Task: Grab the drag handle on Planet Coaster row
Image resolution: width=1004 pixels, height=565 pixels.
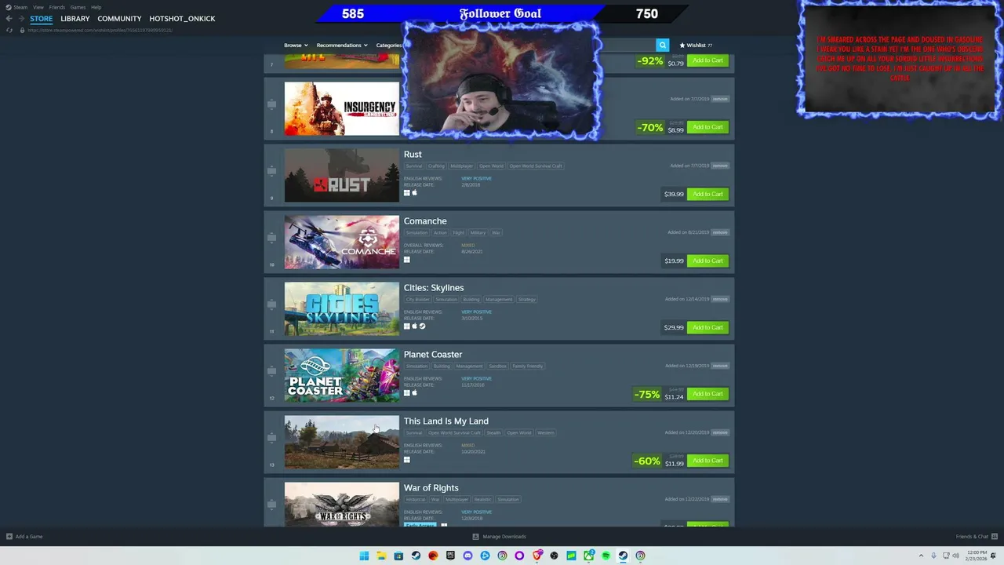Action: coord(271,370)
